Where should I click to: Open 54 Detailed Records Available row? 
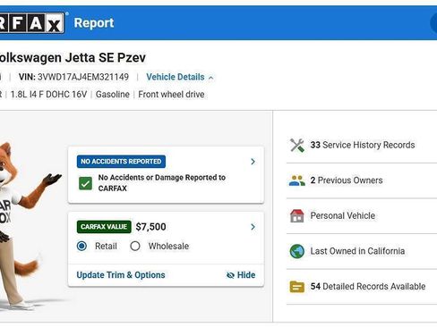pos(362,287)
